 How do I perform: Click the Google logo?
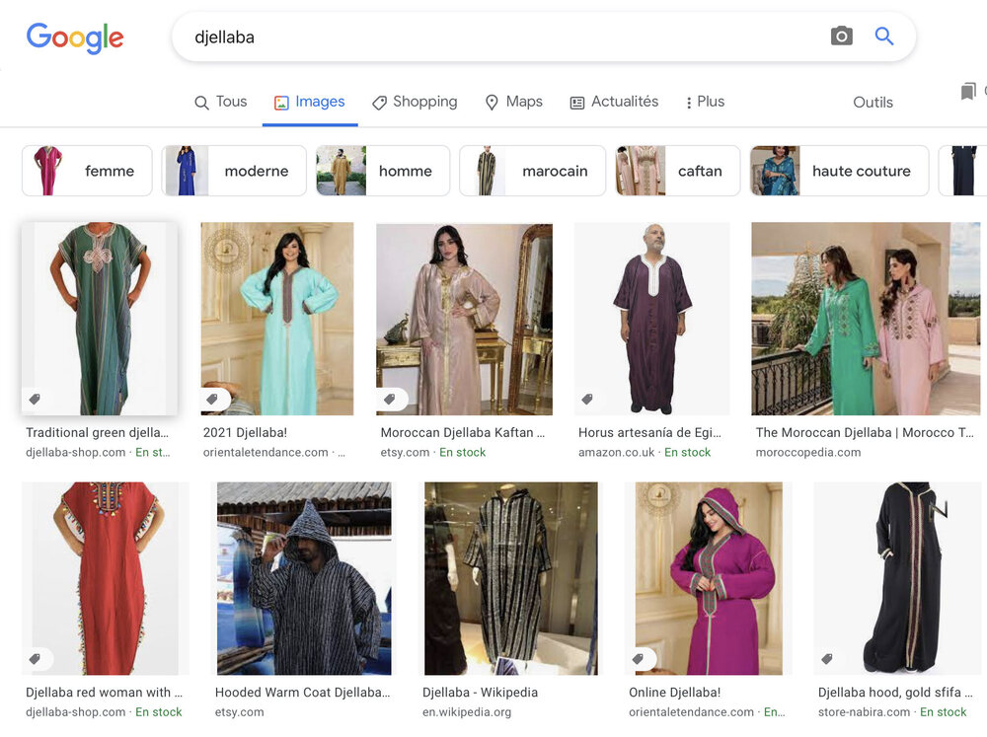point(75,37)
